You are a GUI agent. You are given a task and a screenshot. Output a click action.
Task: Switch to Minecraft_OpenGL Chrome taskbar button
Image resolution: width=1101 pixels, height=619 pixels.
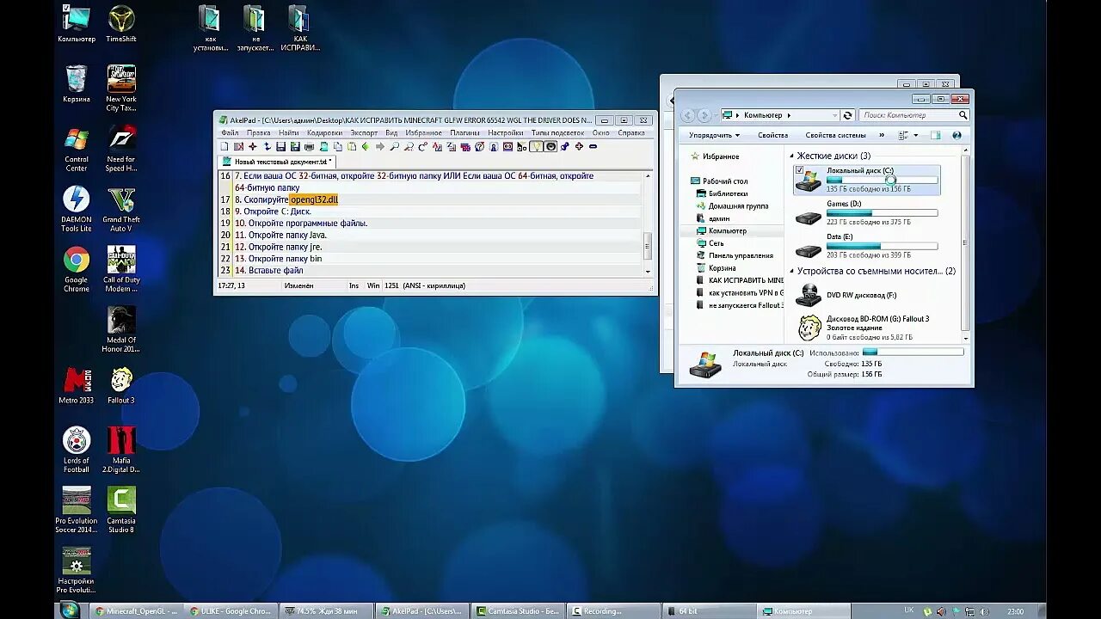(137, 610)
